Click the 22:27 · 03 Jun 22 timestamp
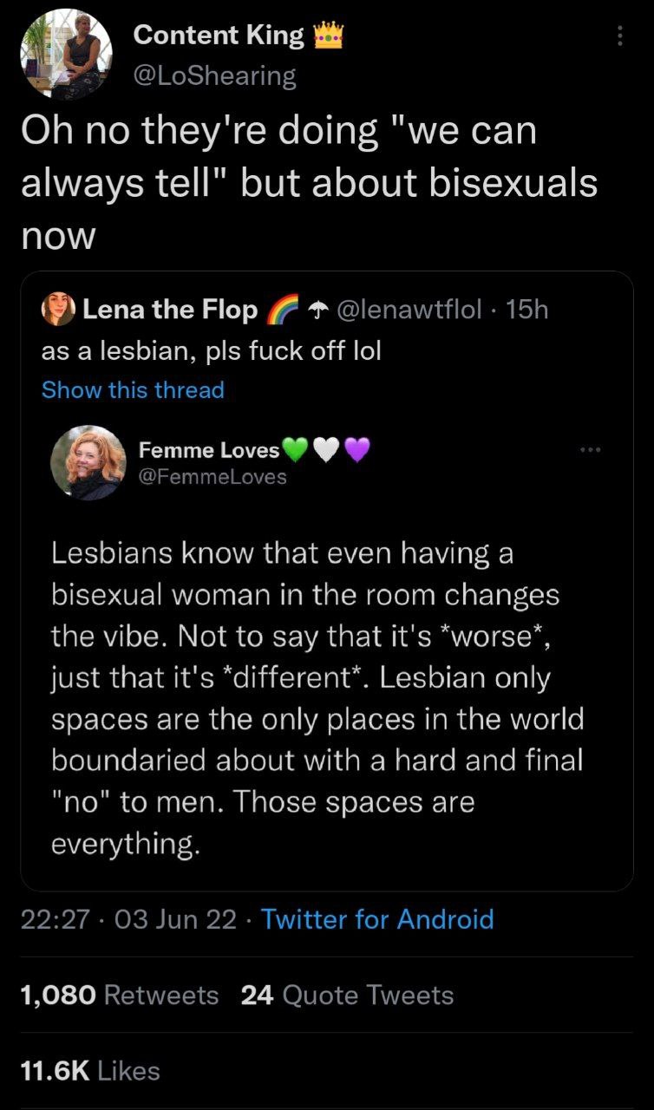654x1110 pixels. 128,919
